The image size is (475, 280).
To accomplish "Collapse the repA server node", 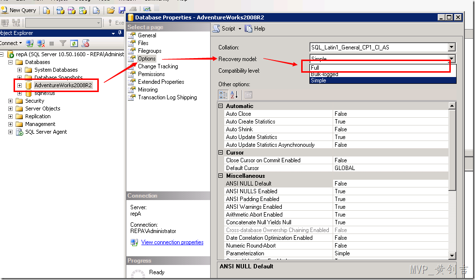I will click(x=1, y=54).
